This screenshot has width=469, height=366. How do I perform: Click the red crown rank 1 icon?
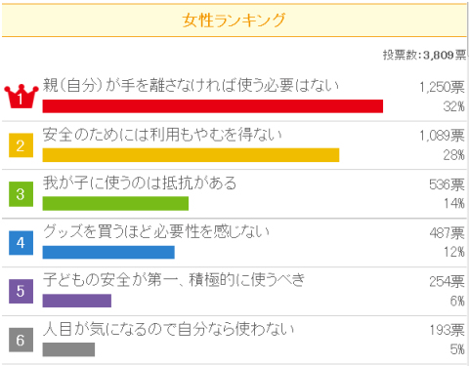tap(21, 97)
